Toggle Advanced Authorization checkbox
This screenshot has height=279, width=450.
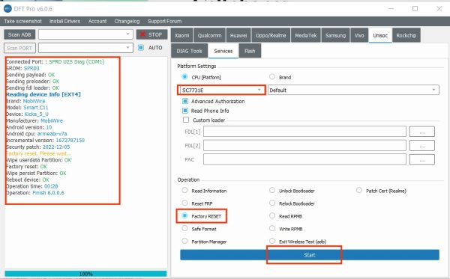coord(185,101)
